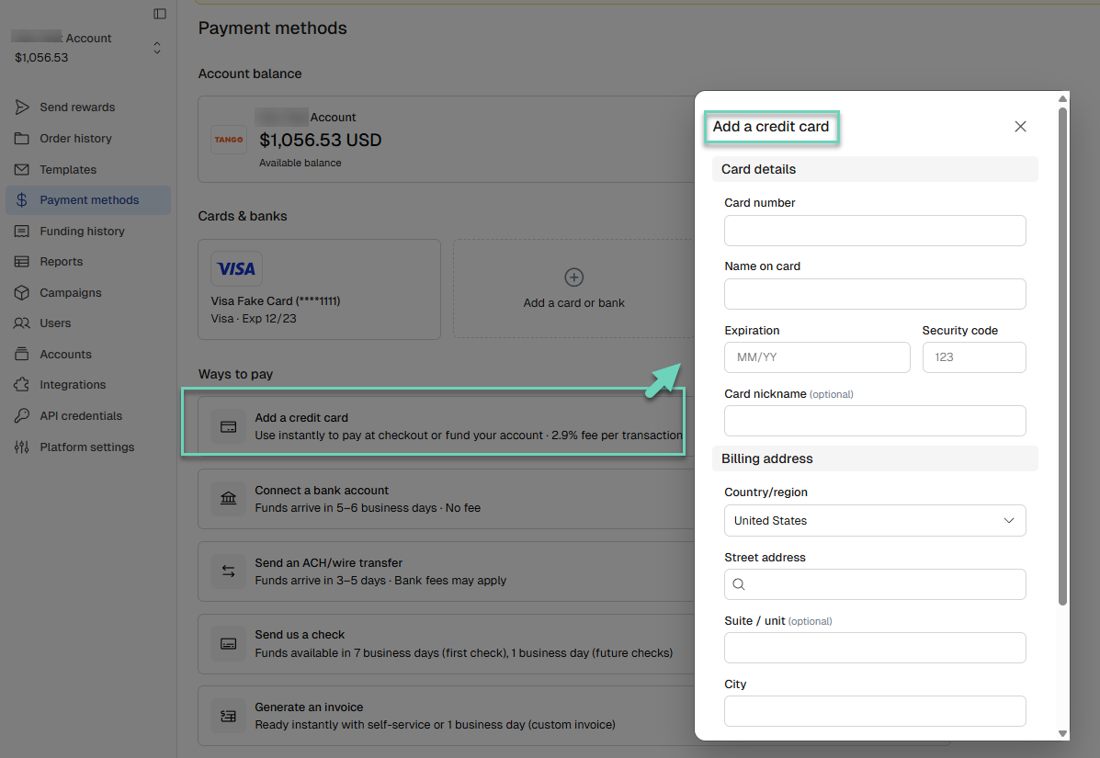
Task: Open Templates via its envelope icon
Action: [22, 170]
